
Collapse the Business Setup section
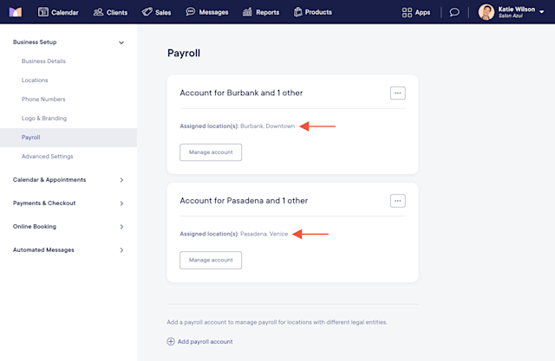coord(121,42)
